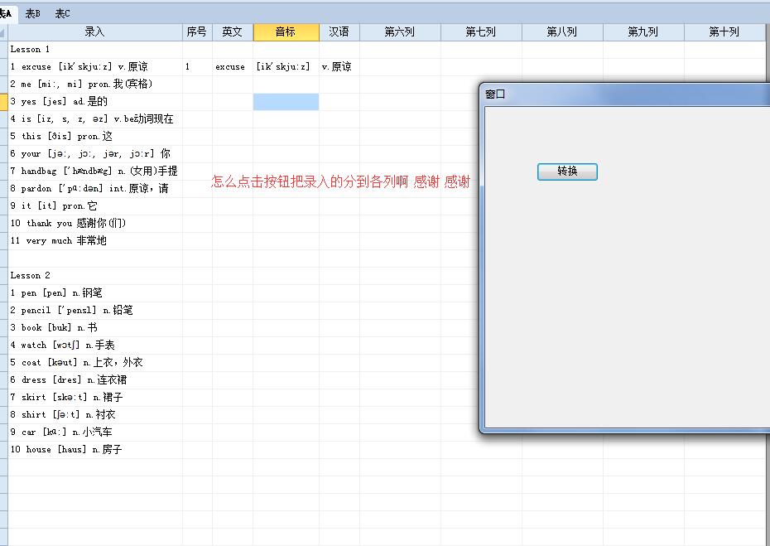Select the 第六列 column header

[400, 31]
